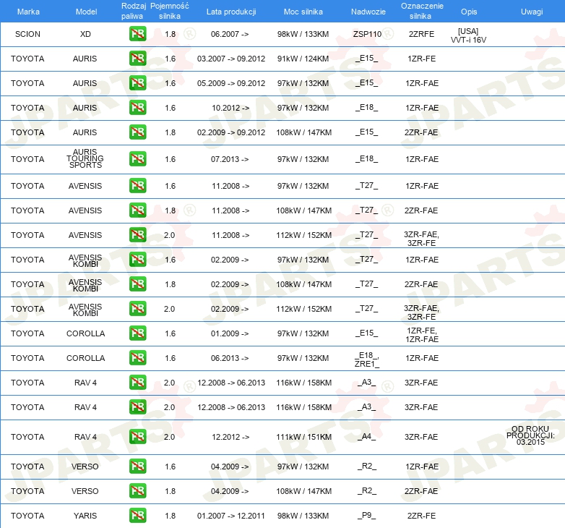Click the Nadwozie column header
This screenshot has height=528, width=565.
(368, 12)
